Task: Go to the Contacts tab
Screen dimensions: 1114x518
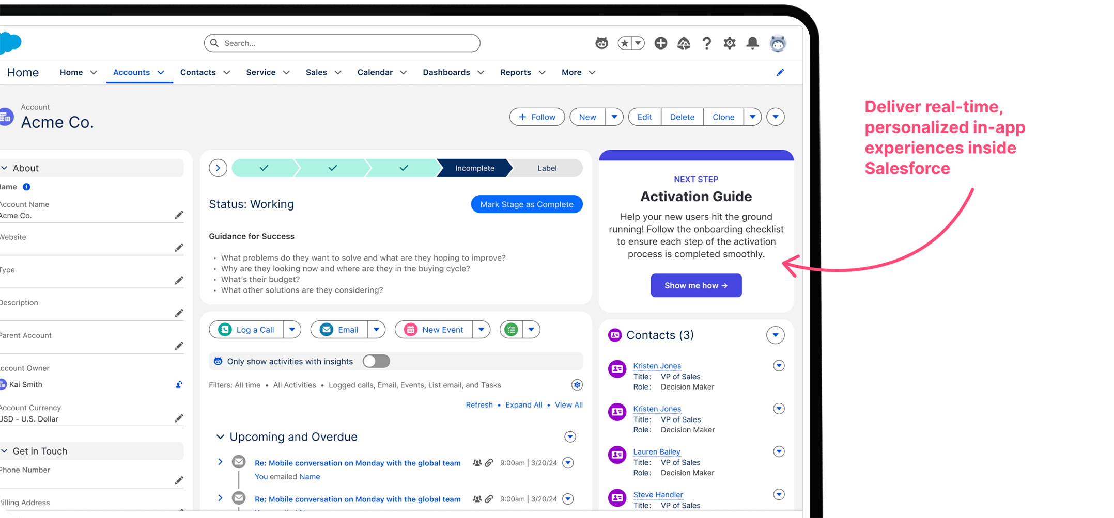Action: (198, 72)
